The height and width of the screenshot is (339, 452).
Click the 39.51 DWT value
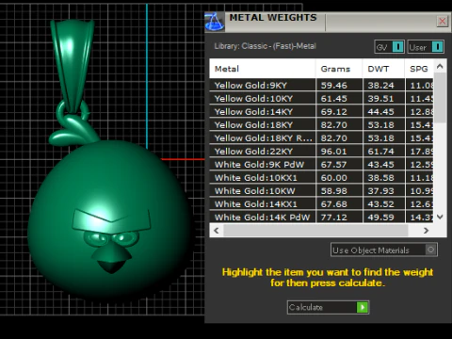380,99
